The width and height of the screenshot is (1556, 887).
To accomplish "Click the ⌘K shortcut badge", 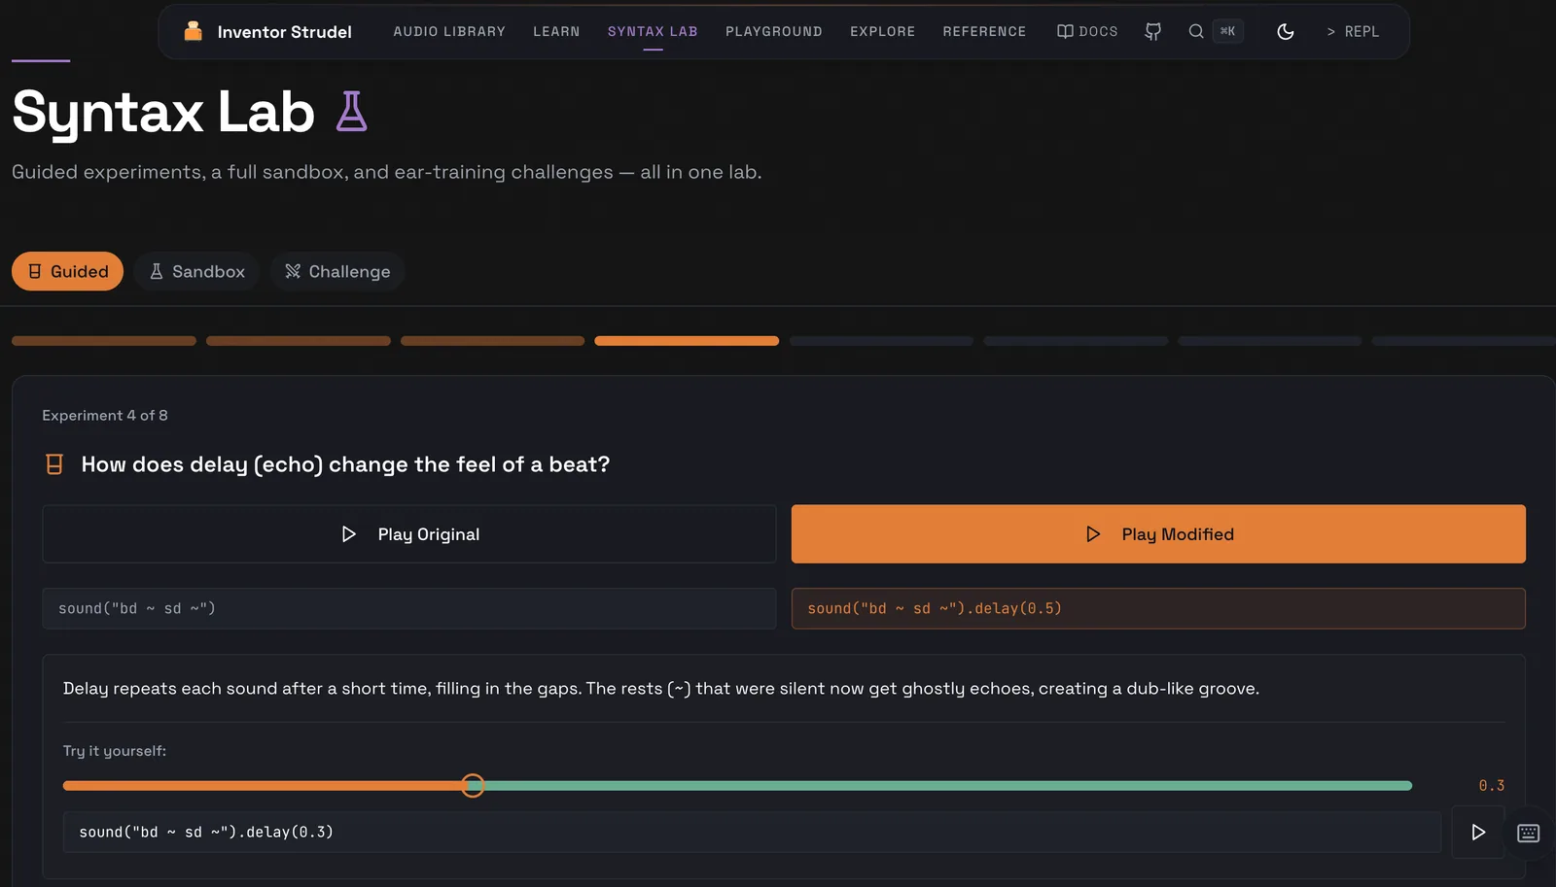I will point(1227,31).
